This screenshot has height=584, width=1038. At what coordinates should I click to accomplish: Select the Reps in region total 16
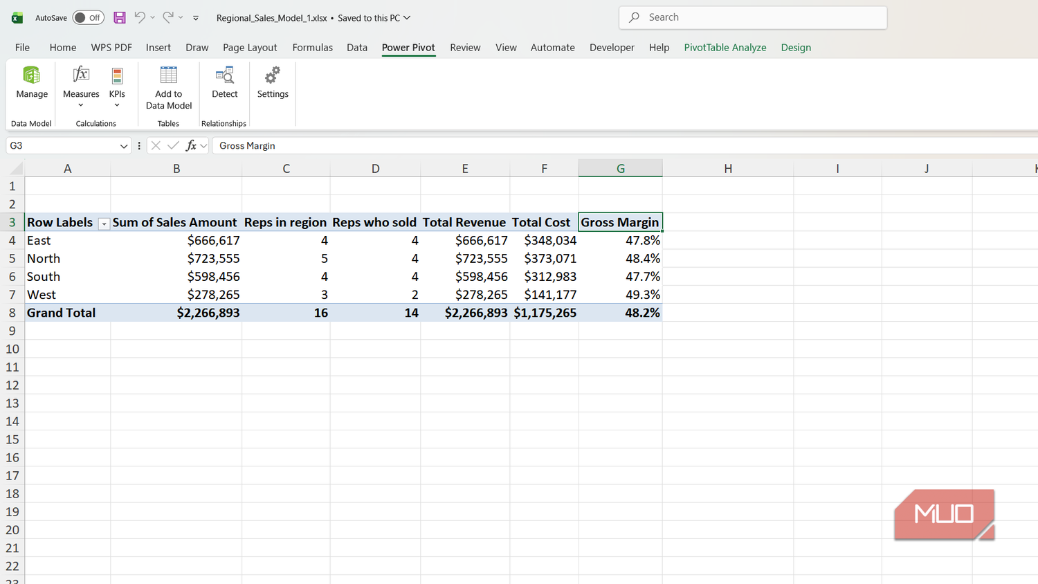(286, 313)
